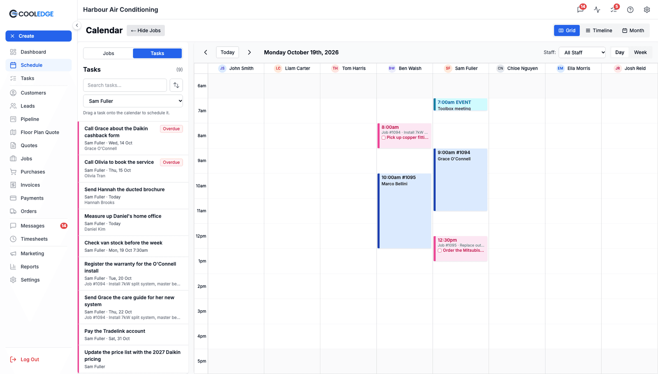Switch to the Tasks tab in panel
The image size is (658, 374).
point(157,53)
